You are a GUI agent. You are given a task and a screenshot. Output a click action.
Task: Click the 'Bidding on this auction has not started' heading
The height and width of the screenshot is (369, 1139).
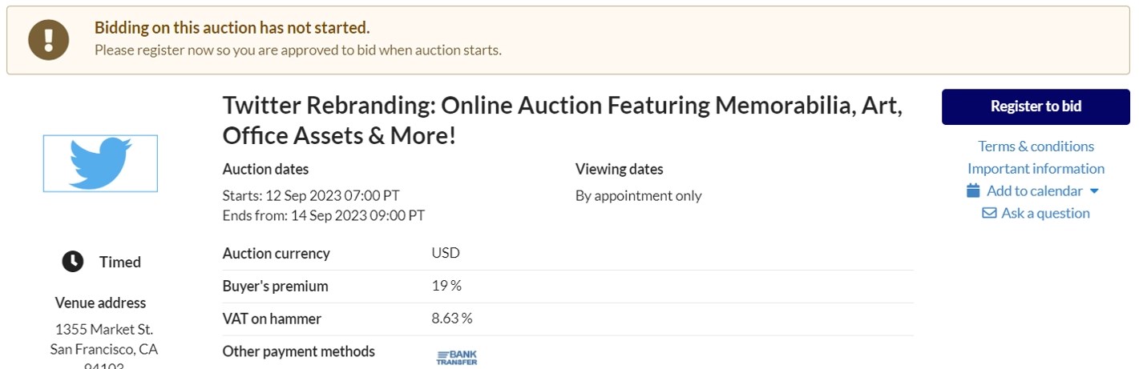tap(232, 27)
